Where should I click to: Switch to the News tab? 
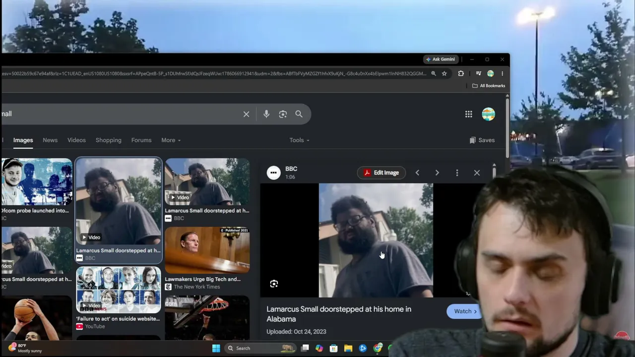tap(50, 140)
